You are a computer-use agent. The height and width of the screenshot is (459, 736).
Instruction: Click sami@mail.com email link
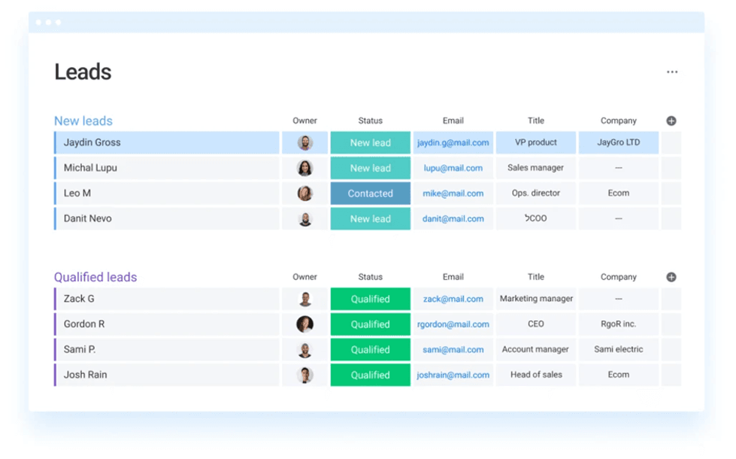(x=453, y=349)
